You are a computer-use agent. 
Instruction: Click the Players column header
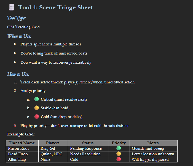pyautogui.click(x=53, y=143)
